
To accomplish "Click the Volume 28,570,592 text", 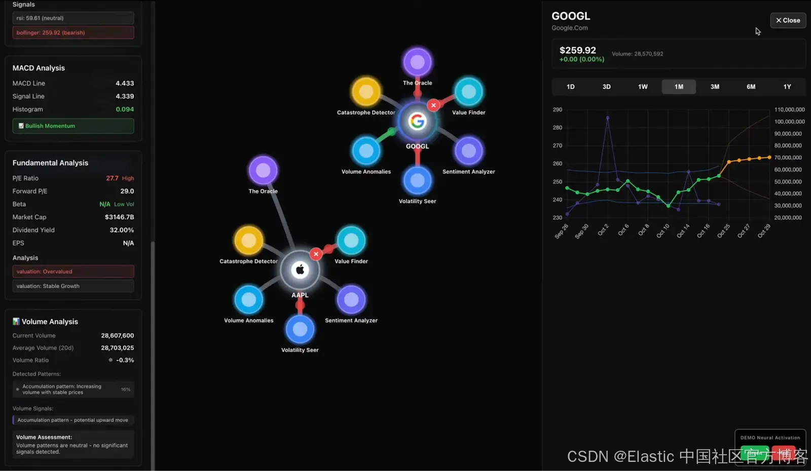I will 637,54.
